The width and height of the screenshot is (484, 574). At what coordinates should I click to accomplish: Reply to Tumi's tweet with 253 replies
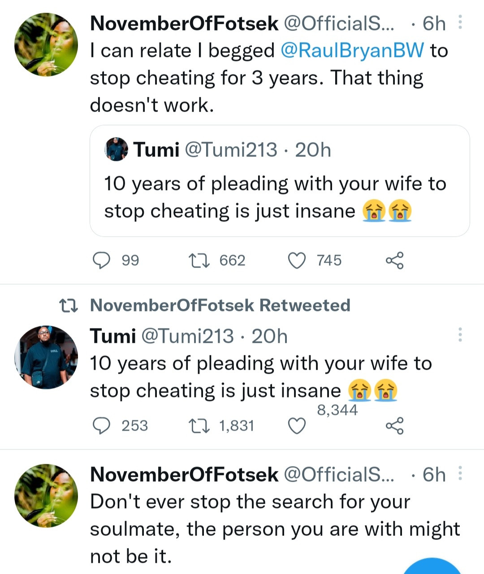click(x=101, y=426)
